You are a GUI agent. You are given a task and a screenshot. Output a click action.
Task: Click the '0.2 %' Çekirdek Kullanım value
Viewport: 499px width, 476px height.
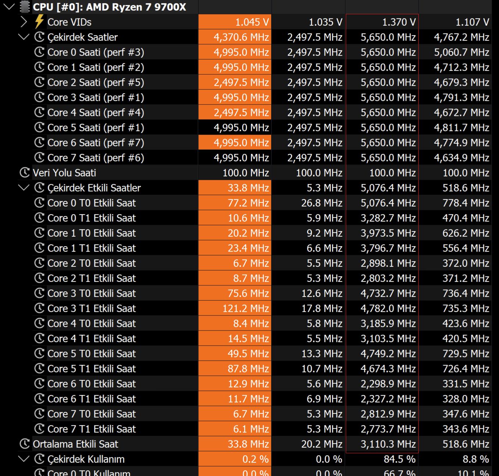click(x=255, y=459)
